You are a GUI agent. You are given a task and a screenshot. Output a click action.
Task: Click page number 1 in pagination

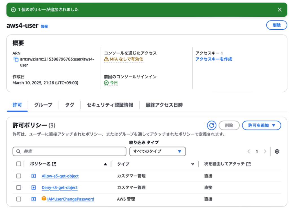pyautogui.click(x=257, y=151)
